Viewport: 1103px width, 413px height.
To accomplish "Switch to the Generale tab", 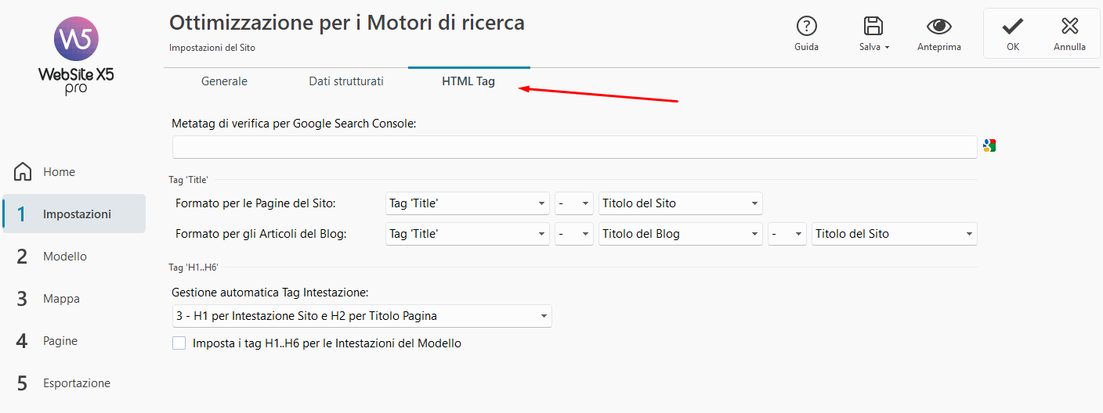I will [x=224, y=81].
